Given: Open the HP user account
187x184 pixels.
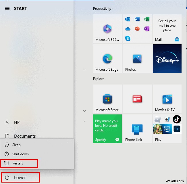Looking at the screenshot, I should 37,122.
